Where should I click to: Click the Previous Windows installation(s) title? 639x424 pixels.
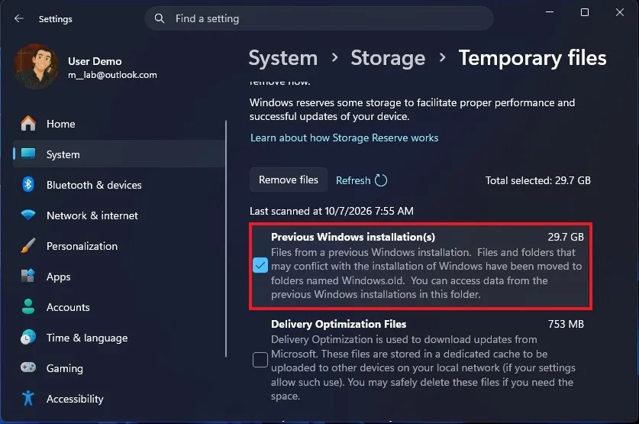(x=353, y=237)
